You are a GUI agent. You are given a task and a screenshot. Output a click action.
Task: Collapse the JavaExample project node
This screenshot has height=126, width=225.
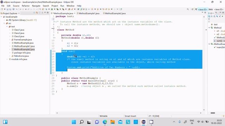click(1, 17)
